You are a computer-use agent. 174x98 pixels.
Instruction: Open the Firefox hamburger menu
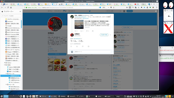157,7
